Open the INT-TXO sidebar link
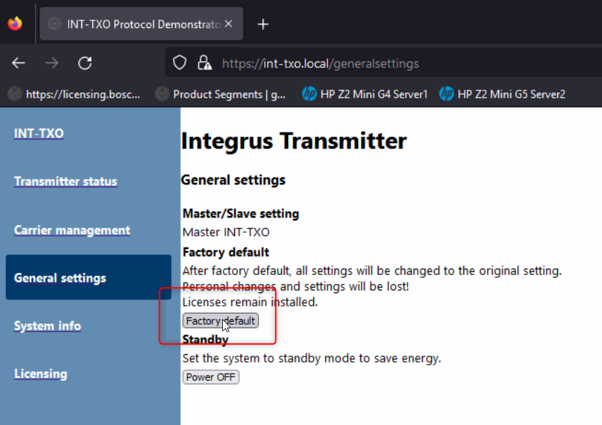 click(x=39, y=133)
